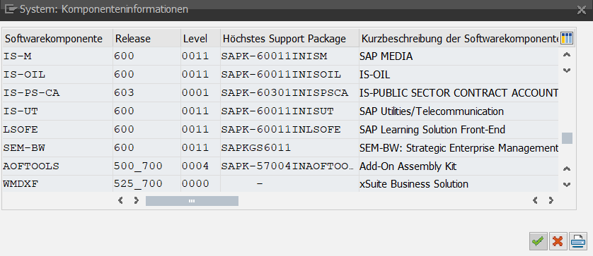Select the WMDXF component cell
The height and width of the screenshot is (256, 593).
[x=57, y=183]
